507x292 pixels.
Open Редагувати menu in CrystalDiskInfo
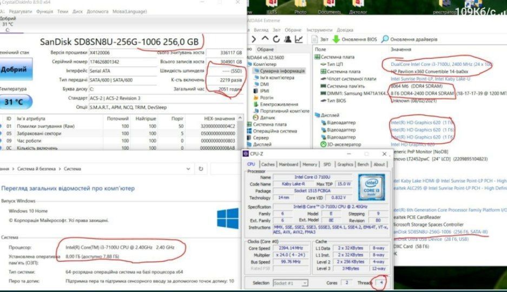21,11
